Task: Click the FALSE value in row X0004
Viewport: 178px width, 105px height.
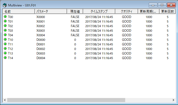Action: [75, 35]
